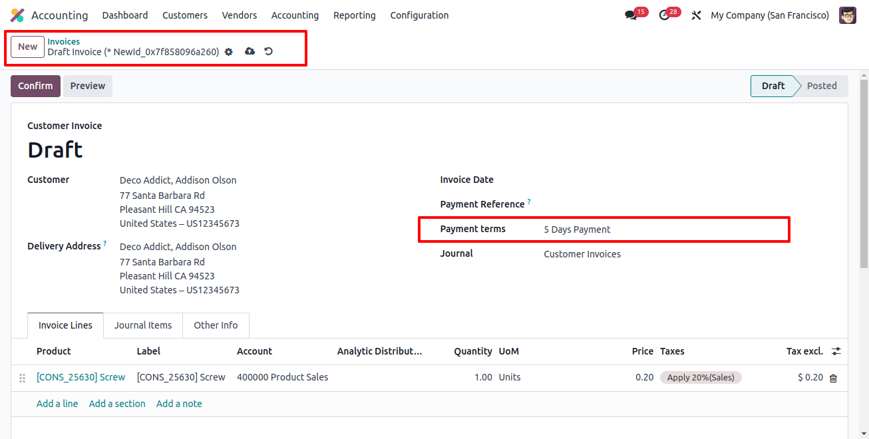Open the Configuration menu

420,15
